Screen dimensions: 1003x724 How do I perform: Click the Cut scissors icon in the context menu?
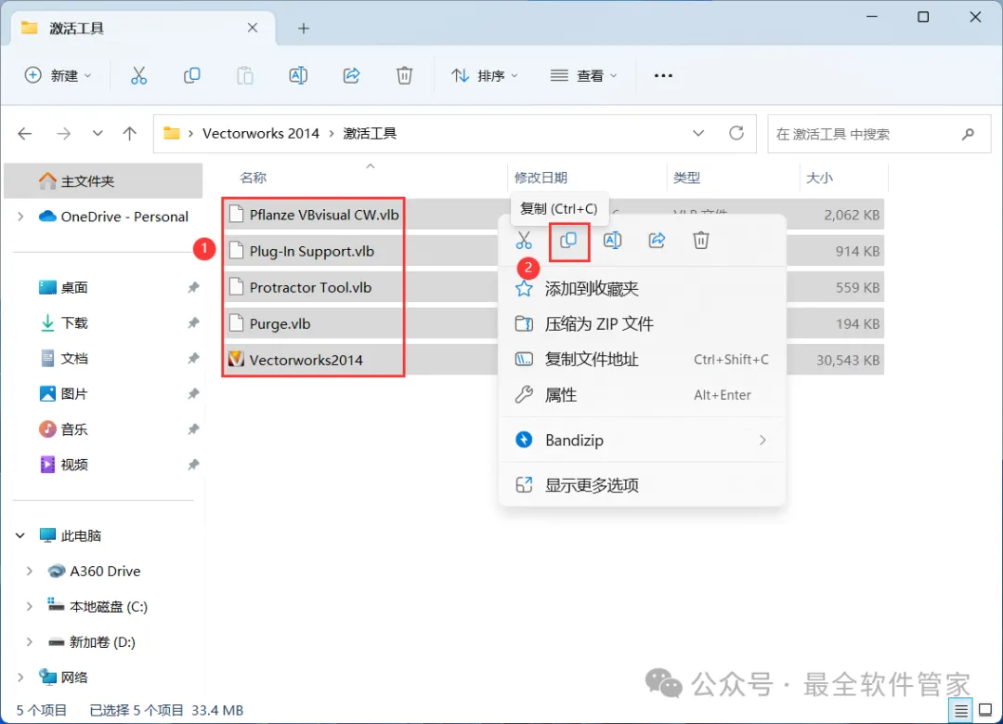(524, 240)
